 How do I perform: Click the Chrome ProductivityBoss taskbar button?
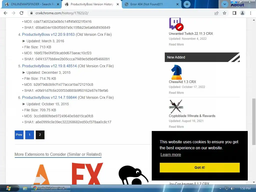point(50,188)
